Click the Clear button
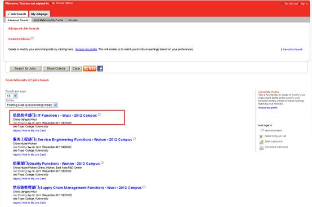Screen dimensions: 312x207 [76, 69]
